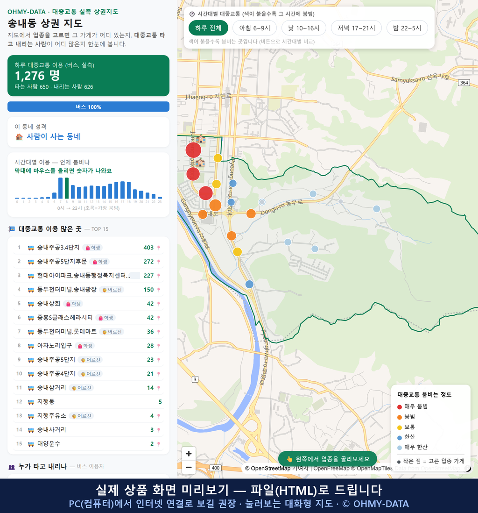Select the 지행동 list row name
This screenshot has width=478, height=513.
coord(46,402)
